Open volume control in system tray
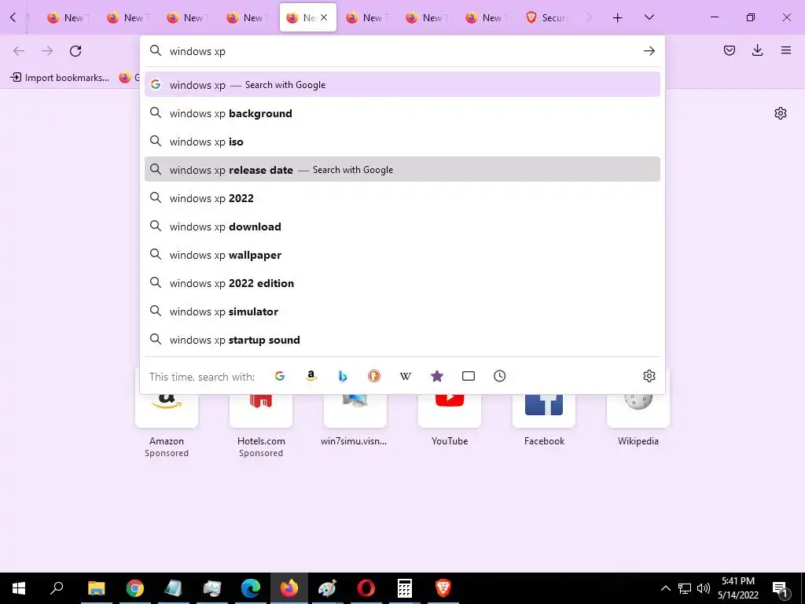 704,588
